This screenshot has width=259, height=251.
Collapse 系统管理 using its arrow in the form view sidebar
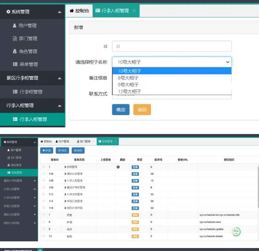click(x=59, y=12)
